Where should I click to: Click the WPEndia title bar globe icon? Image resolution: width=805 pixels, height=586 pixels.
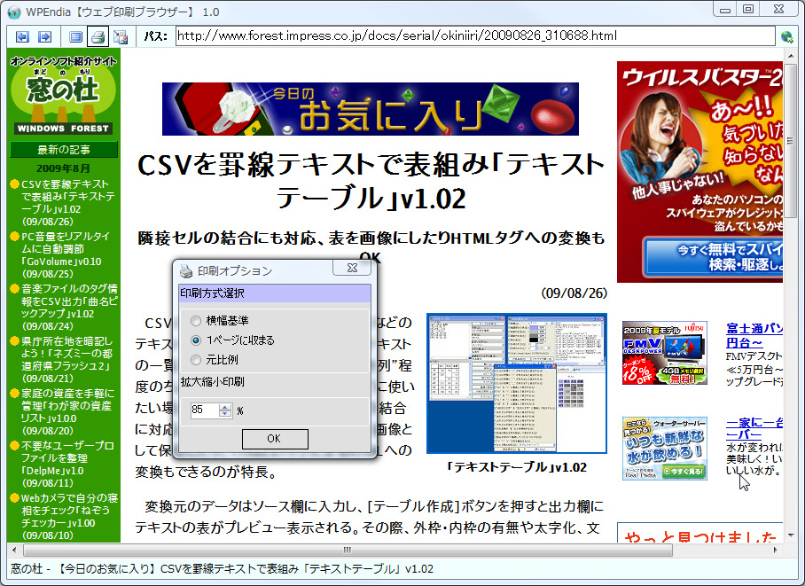pos(14,12)
